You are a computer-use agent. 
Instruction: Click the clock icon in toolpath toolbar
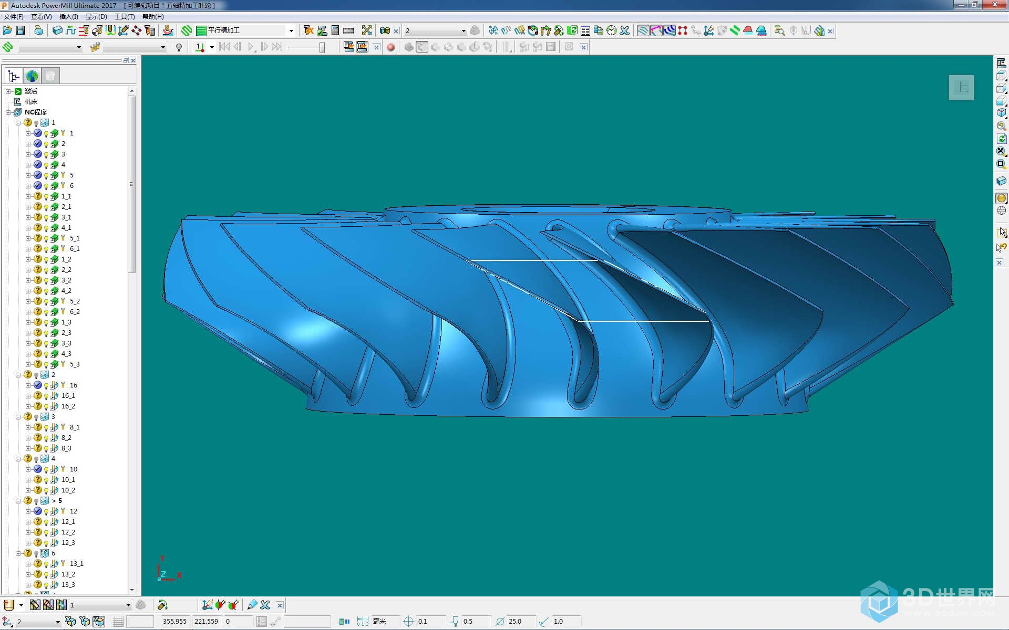(x=612, y=30)
